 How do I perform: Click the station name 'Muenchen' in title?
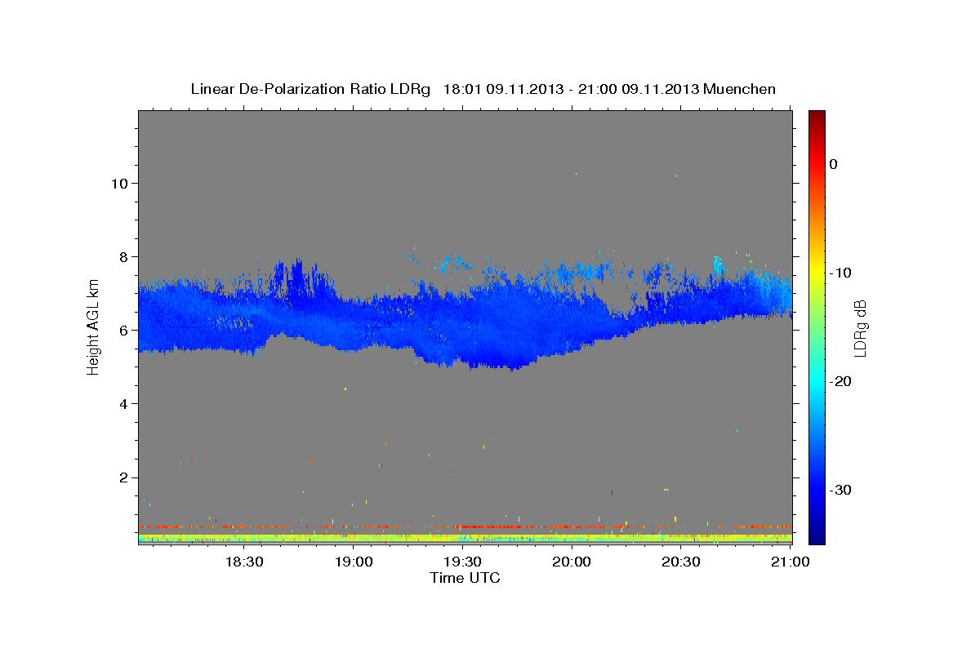740,89
